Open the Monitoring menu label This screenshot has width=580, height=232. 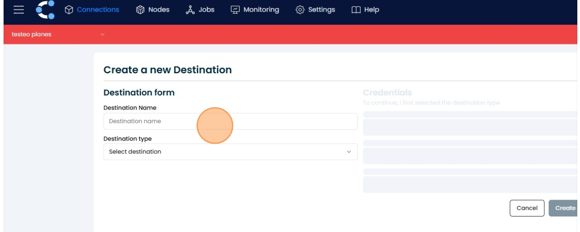click(x=261, y=10)
